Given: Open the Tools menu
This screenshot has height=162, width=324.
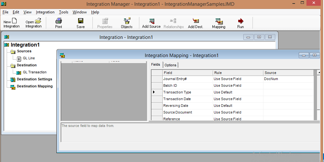Looking at the screenshot, I should pos(64,12).
